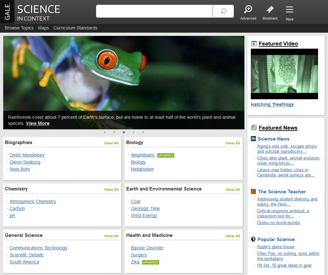Click the GALE logo
Viewport: 328px width, 275px height.
coord(7,12)
